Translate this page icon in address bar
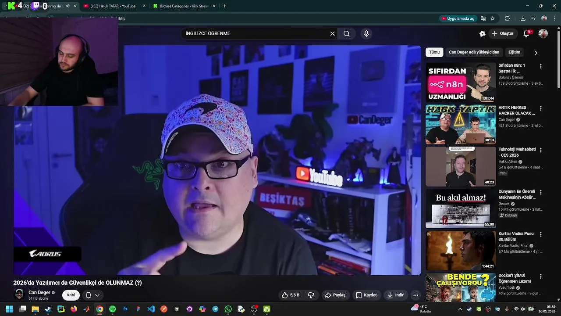Viewport: 561px width, 316px height. coord(483,18)
